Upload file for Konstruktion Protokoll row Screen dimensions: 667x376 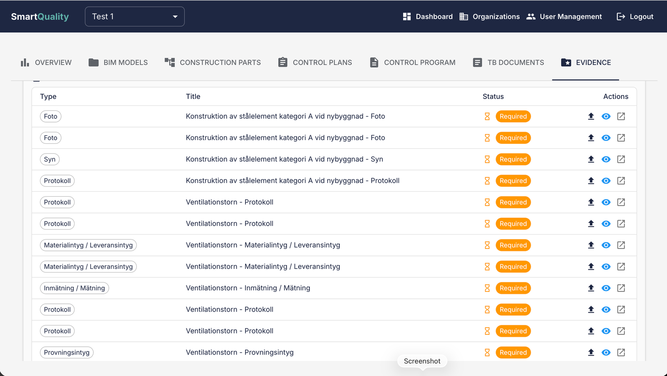[591, 180]
